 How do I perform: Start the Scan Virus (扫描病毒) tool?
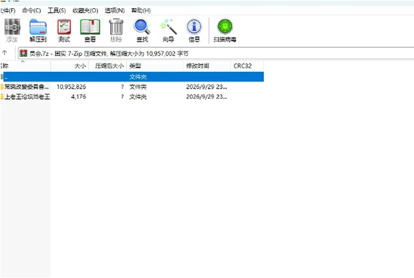[x=225, y=30]
